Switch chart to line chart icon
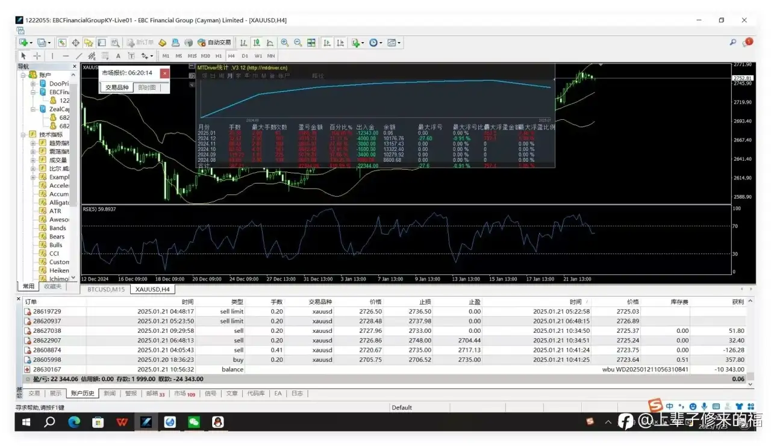771x446 pixels. click(270, 43)
